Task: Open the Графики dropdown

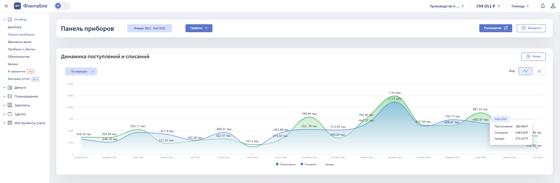Action: point(199,28)
